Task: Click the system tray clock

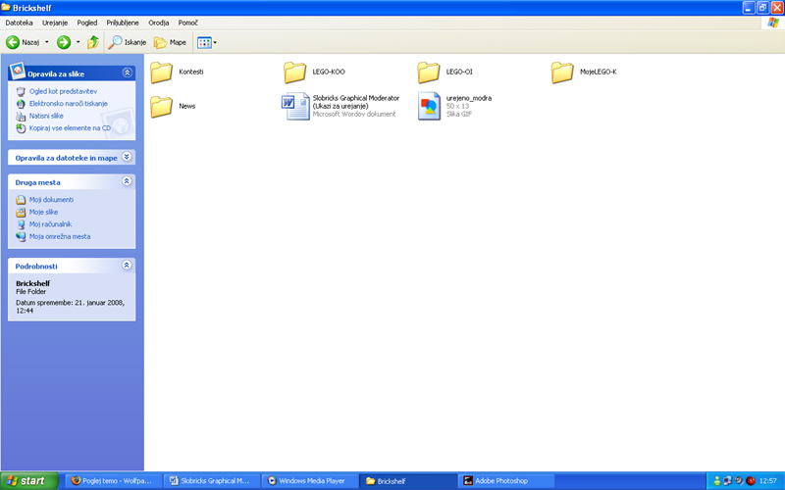Action: tap(768, 481)
